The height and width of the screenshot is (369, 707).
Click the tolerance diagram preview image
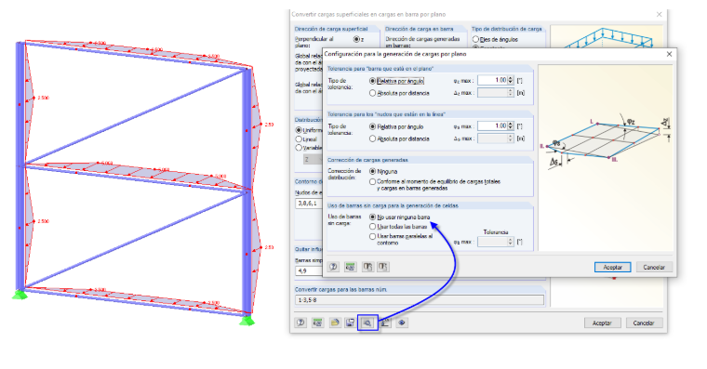[x=605, y=158]
